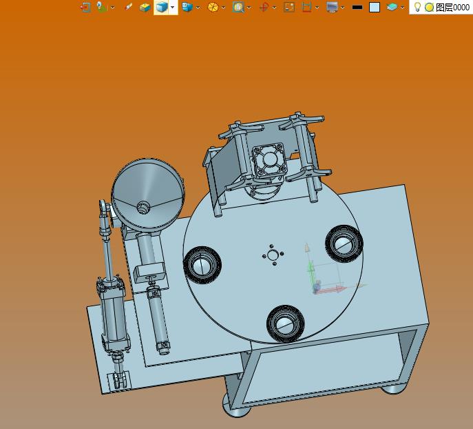
Task: Select the lamp-and-terrain scene icon
Action: coord(102,7)
